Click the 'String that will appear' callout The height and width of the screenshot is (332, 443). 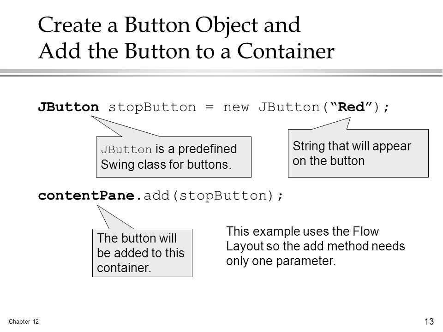click(x=358, y=153)
